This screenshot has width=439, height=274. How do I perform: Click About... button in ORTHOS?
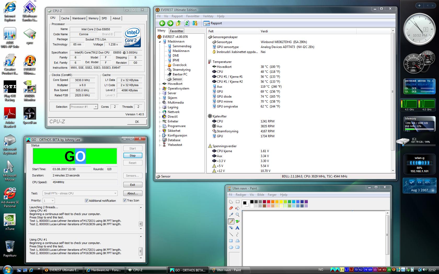(132, 193)
